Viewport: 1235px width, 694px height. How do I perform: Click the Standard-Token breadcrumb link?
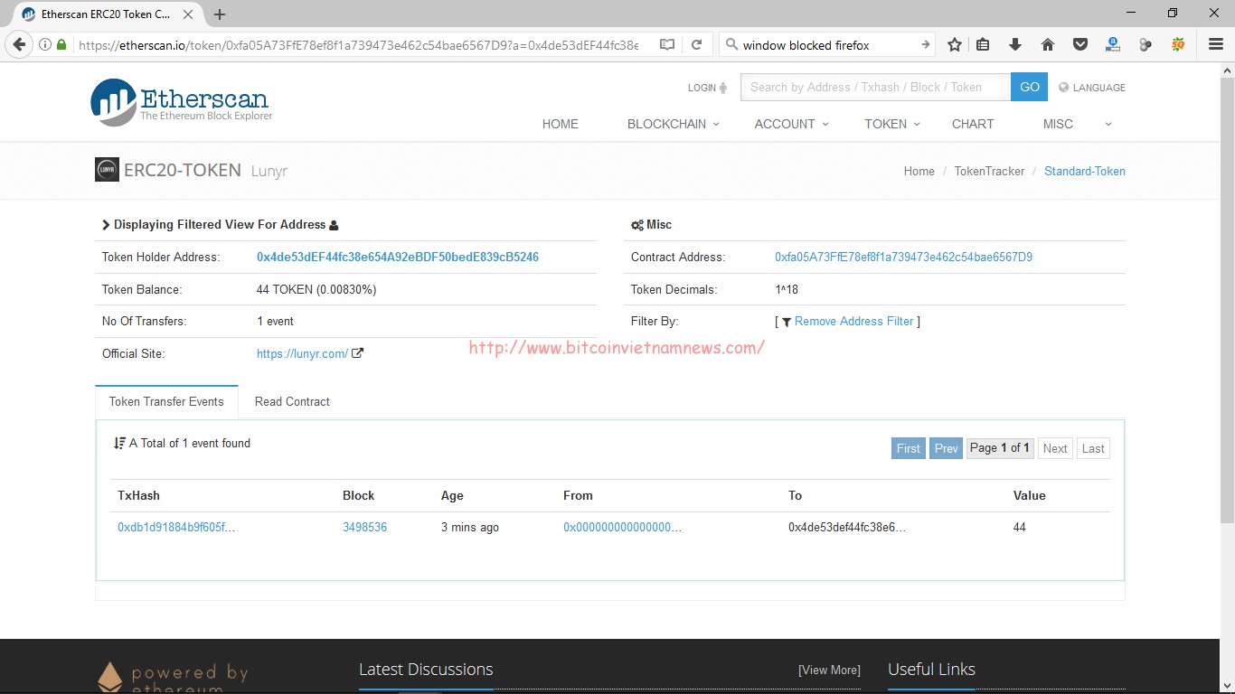click(x=1085, y=171)
